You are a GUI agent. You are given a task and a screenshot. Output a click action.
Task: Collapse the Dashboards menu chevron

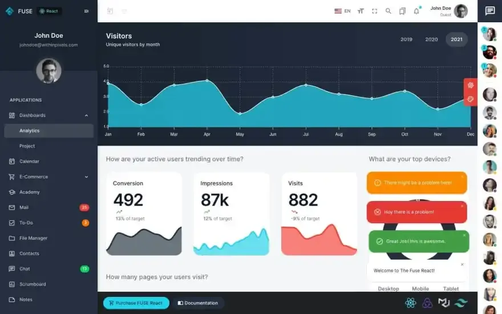(87, 115)
